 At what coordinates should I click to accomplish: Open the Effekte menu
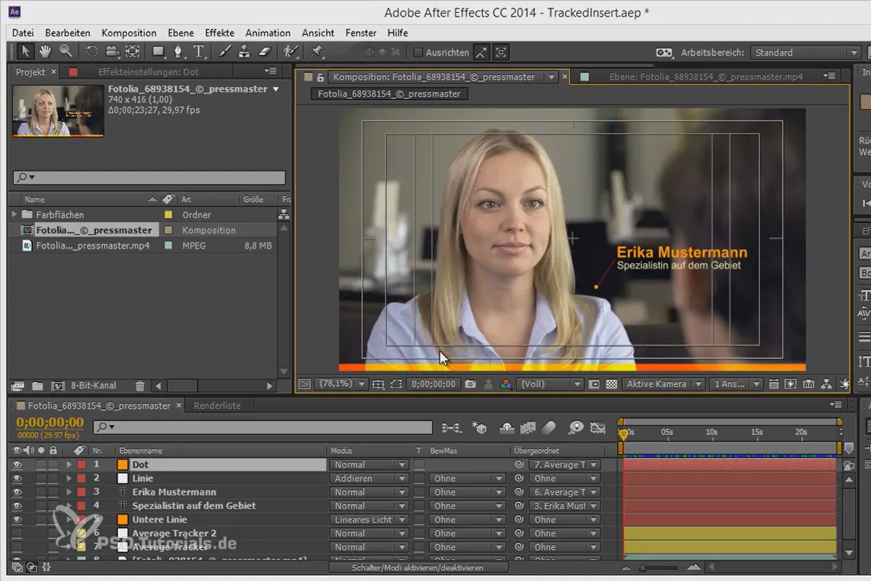point(220,33)
